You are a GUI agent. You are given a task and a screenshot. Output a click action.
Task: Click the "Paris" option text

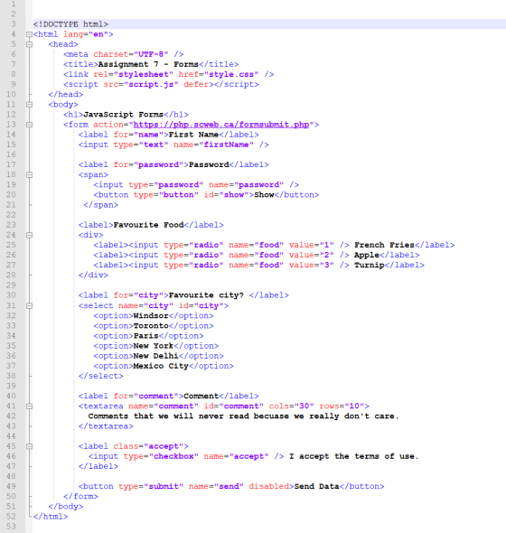coord(145,336)
